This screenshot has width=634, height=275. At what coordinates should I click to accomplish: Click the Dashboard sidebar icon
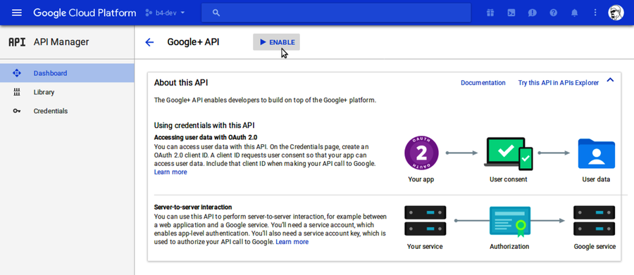pyautogui.click(x=17, y=73)
